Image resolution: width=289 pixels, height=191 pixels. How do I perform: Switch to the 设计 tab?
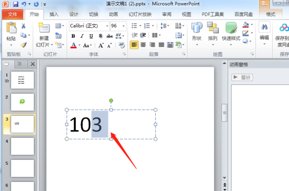pyautogui.click(x=74, y=14)
